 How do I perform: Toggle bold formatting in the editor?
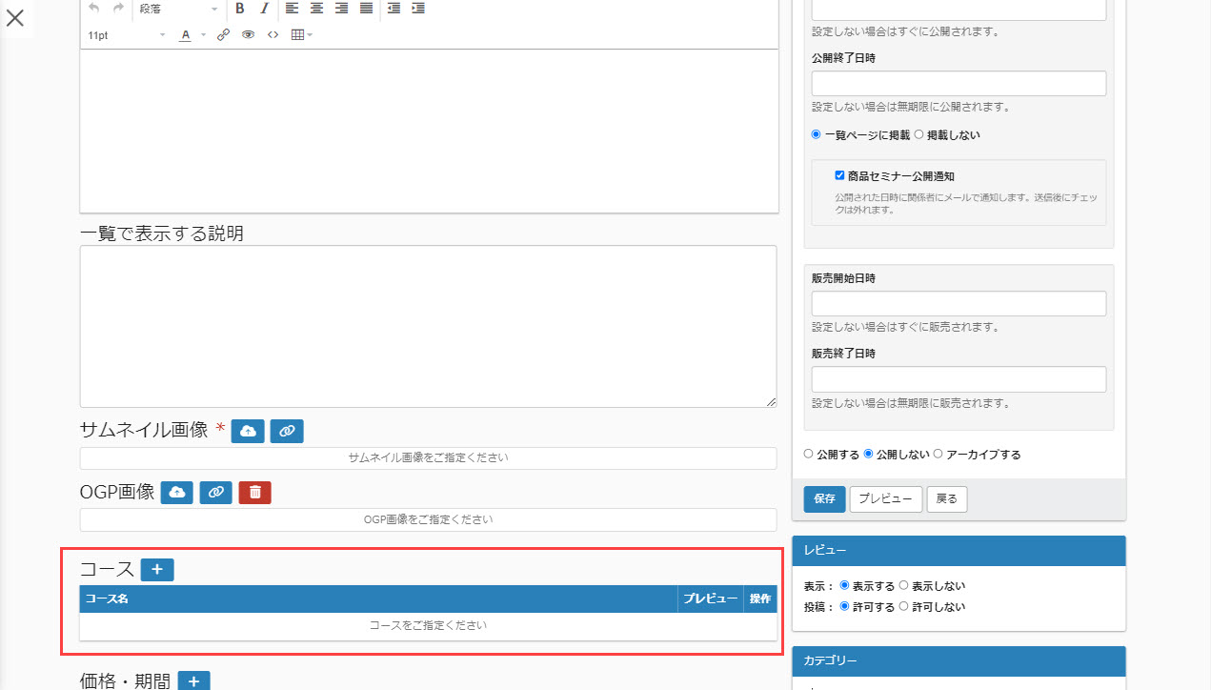click(x=240, y=9)
